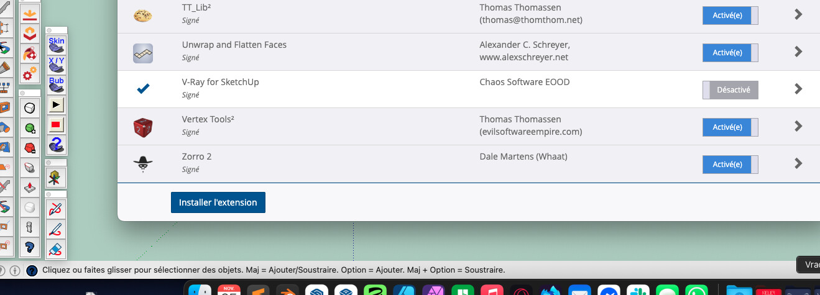Click the red stacked layers toolbar icon
This screenshot has width=820, height=295.
pos(29,34)
